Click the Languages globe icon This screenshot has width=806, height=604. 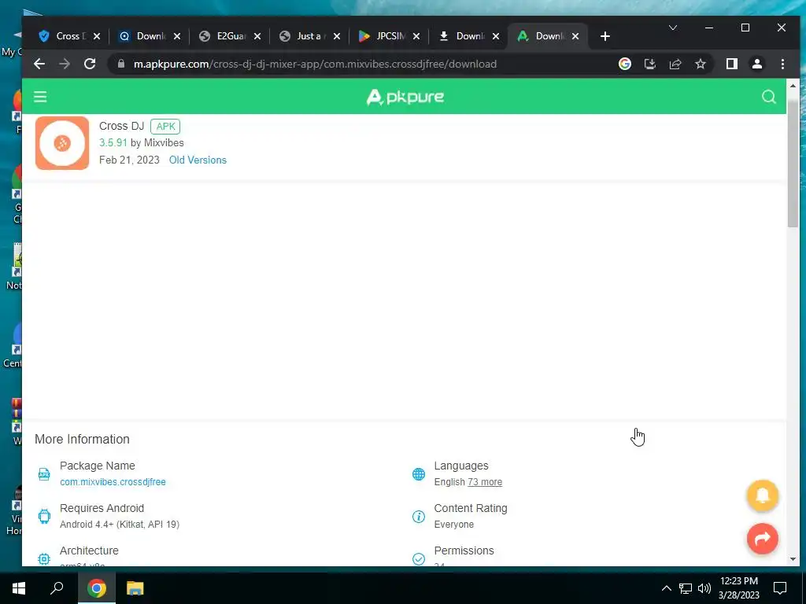point(419,473)
